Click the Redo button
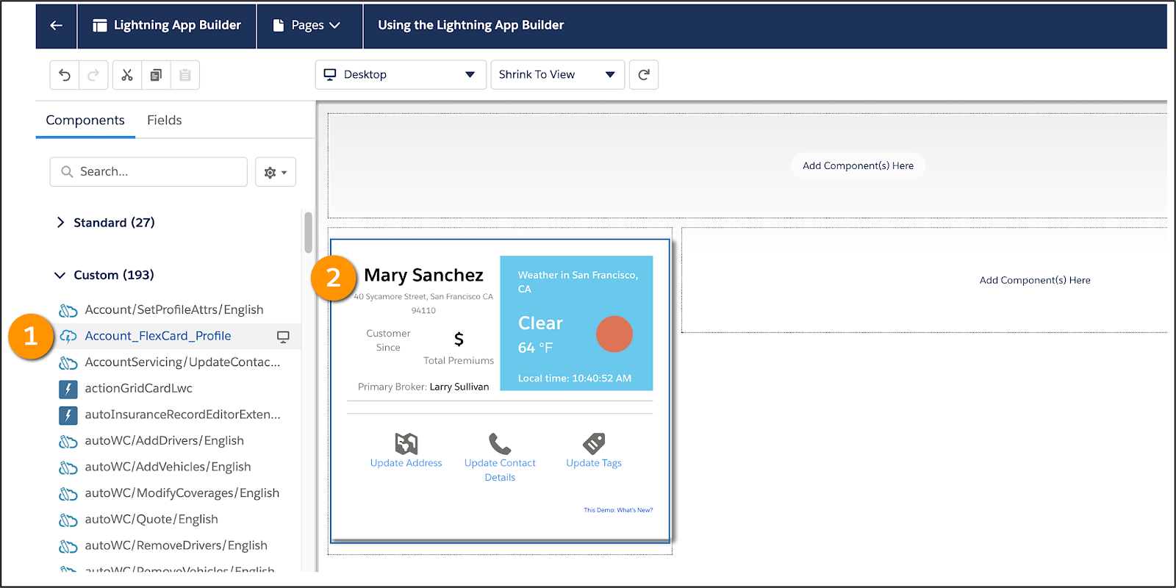This screenshot has width=1176, height=588. [x=93, y=75]
